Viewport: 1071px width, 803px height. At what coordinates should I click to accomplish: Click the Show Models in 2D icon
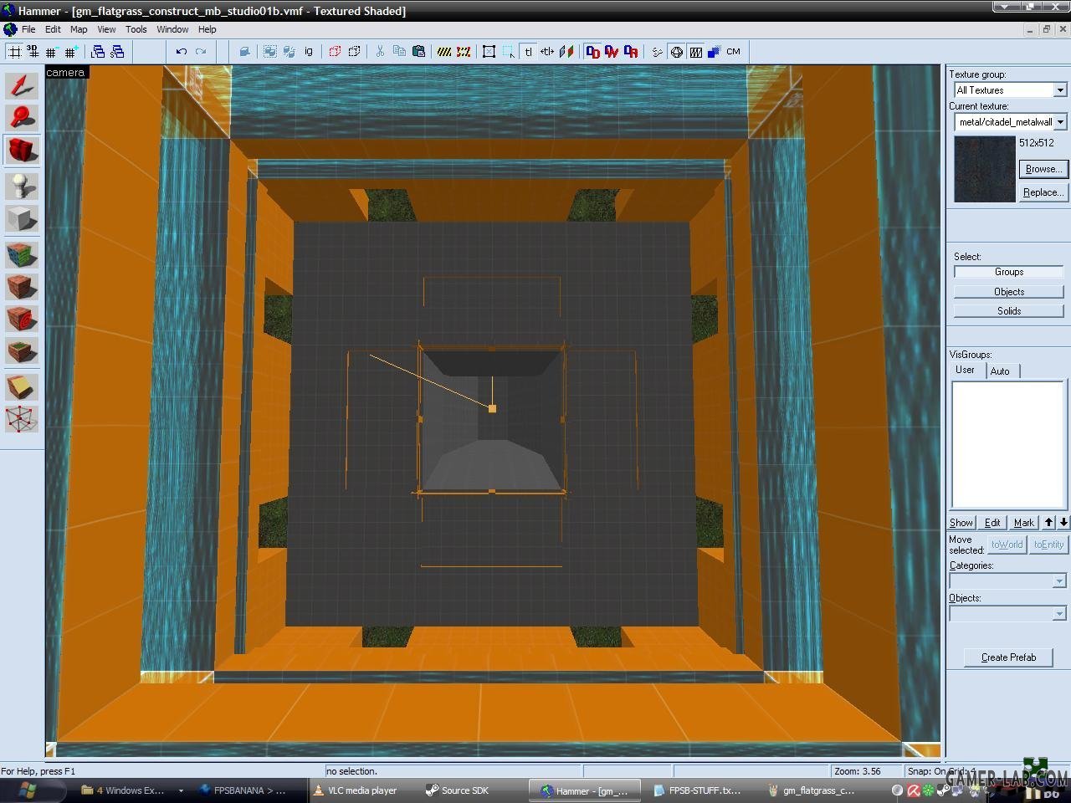click(676, 52)
